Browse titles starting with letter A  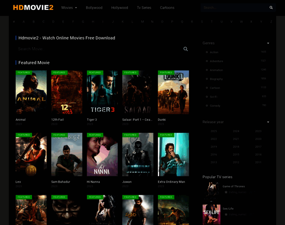tap(24, 22)
